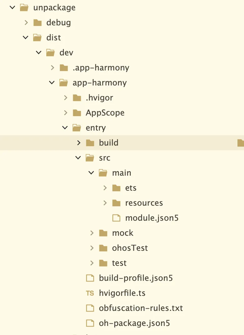Click the folder icon beside ohosTest
This screenshot has width=244, height=335.
coord(103,248)
